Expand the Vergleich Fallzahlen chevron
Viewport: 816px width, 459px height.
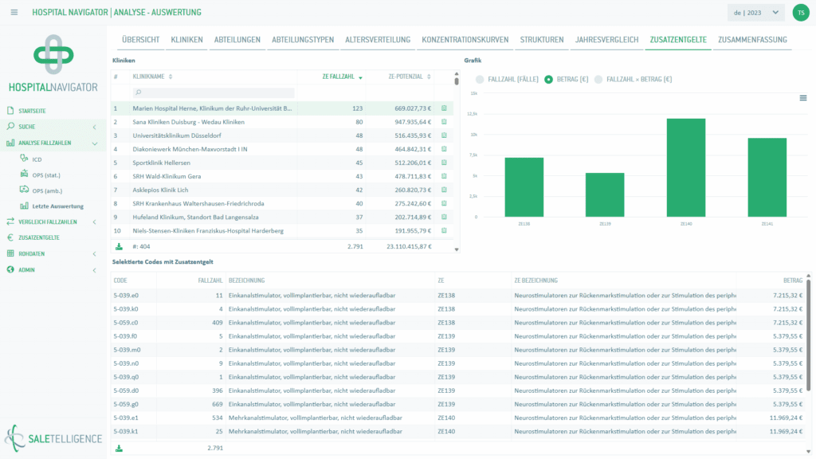click(x=94, y=222)
